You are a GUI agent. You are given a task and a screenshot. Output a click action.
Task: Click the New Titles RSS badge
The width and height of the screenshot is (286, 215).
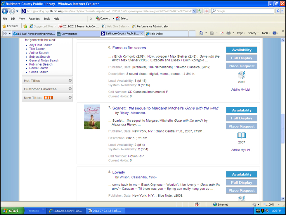pos(48,98)
